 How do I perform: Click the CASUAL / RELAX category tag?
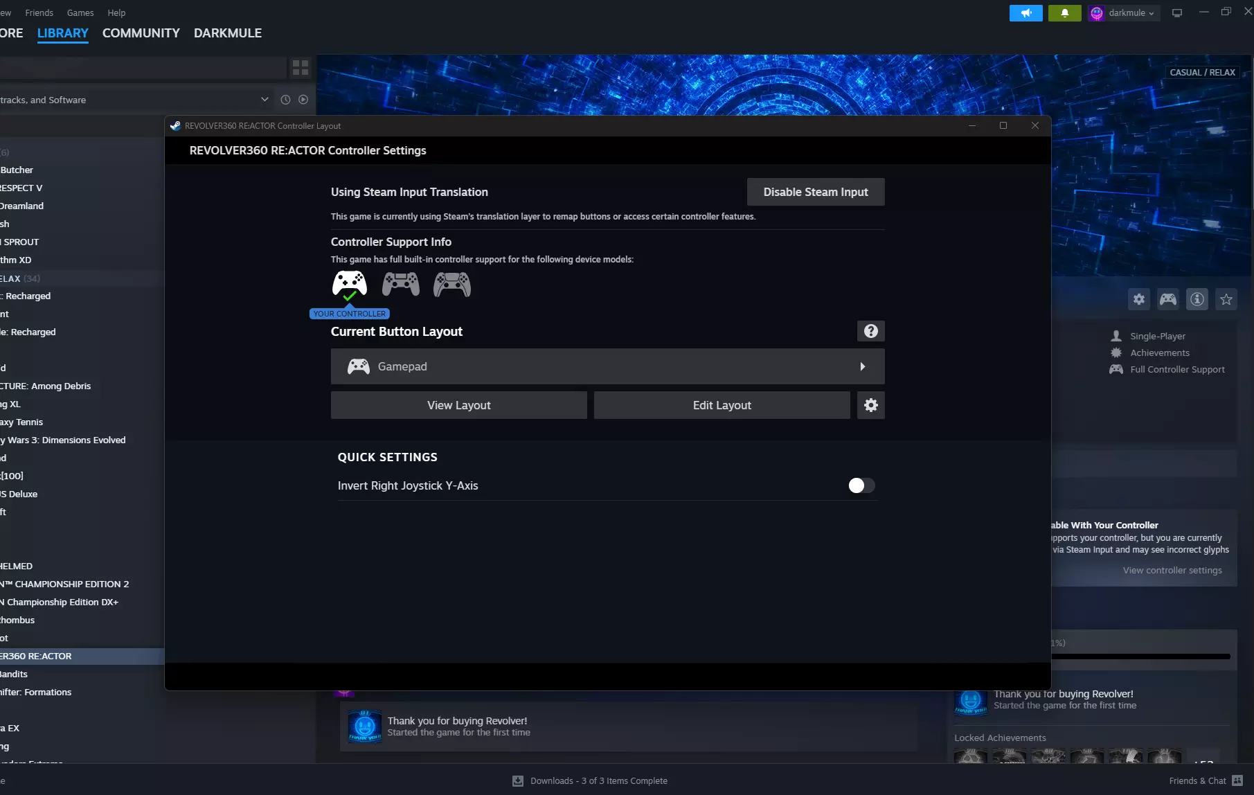coord(1202,73)
